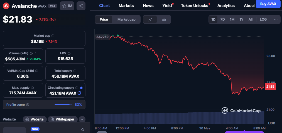Click the 21.85 current price label
This screenshot has width=282, height=133.
(x=270, y=87)
